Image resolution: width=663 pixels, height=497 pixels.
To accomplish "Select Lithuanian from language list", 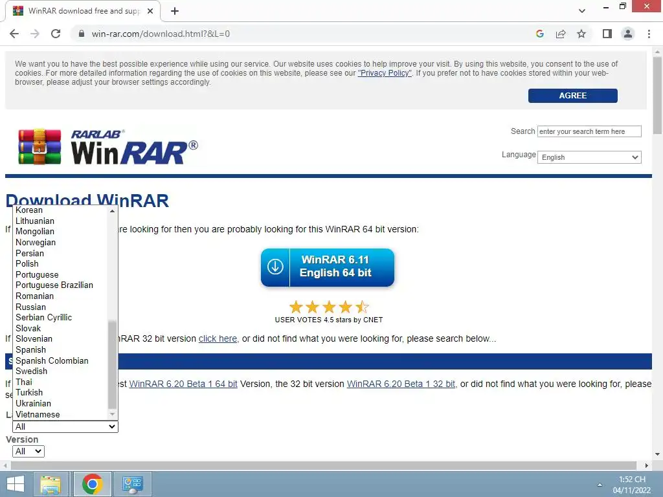I will (61, 221).
